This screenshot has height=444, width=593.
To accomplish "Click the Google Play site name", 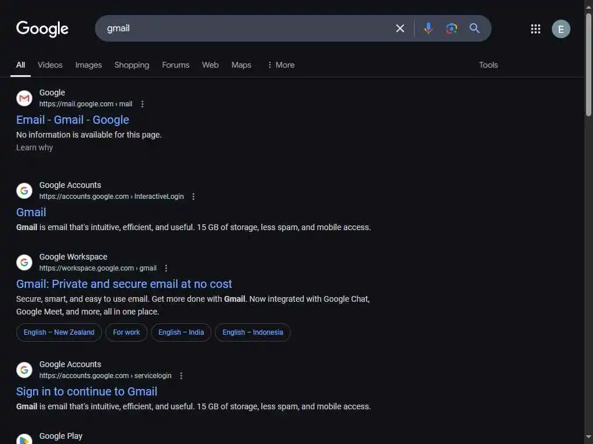I will tap(61, 436).
